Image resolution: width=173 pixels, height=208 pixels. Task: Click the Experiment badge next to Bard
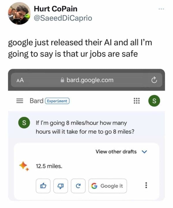click(x=57, y=101)
